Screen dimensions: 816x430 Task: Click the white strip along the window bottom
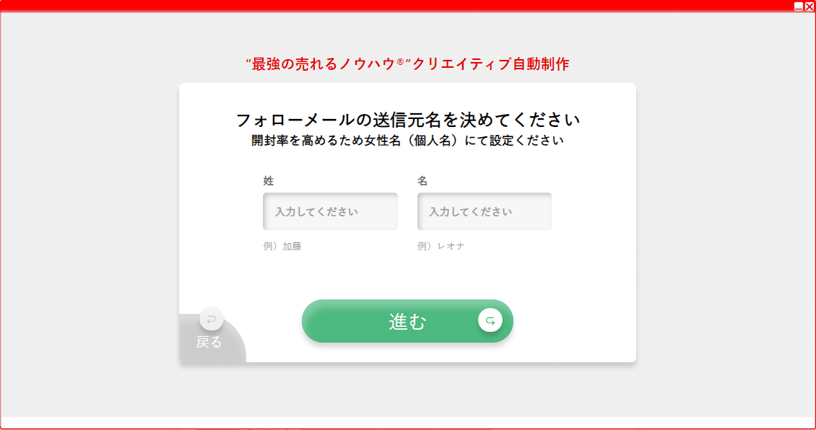tap(407, 422)
